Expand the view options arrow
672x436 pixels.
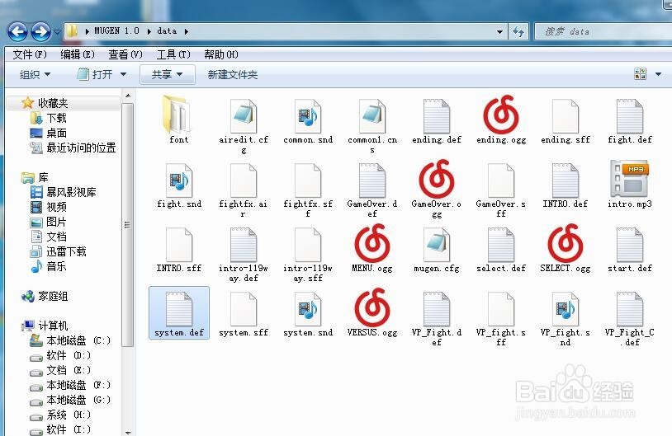pos(658,74)
